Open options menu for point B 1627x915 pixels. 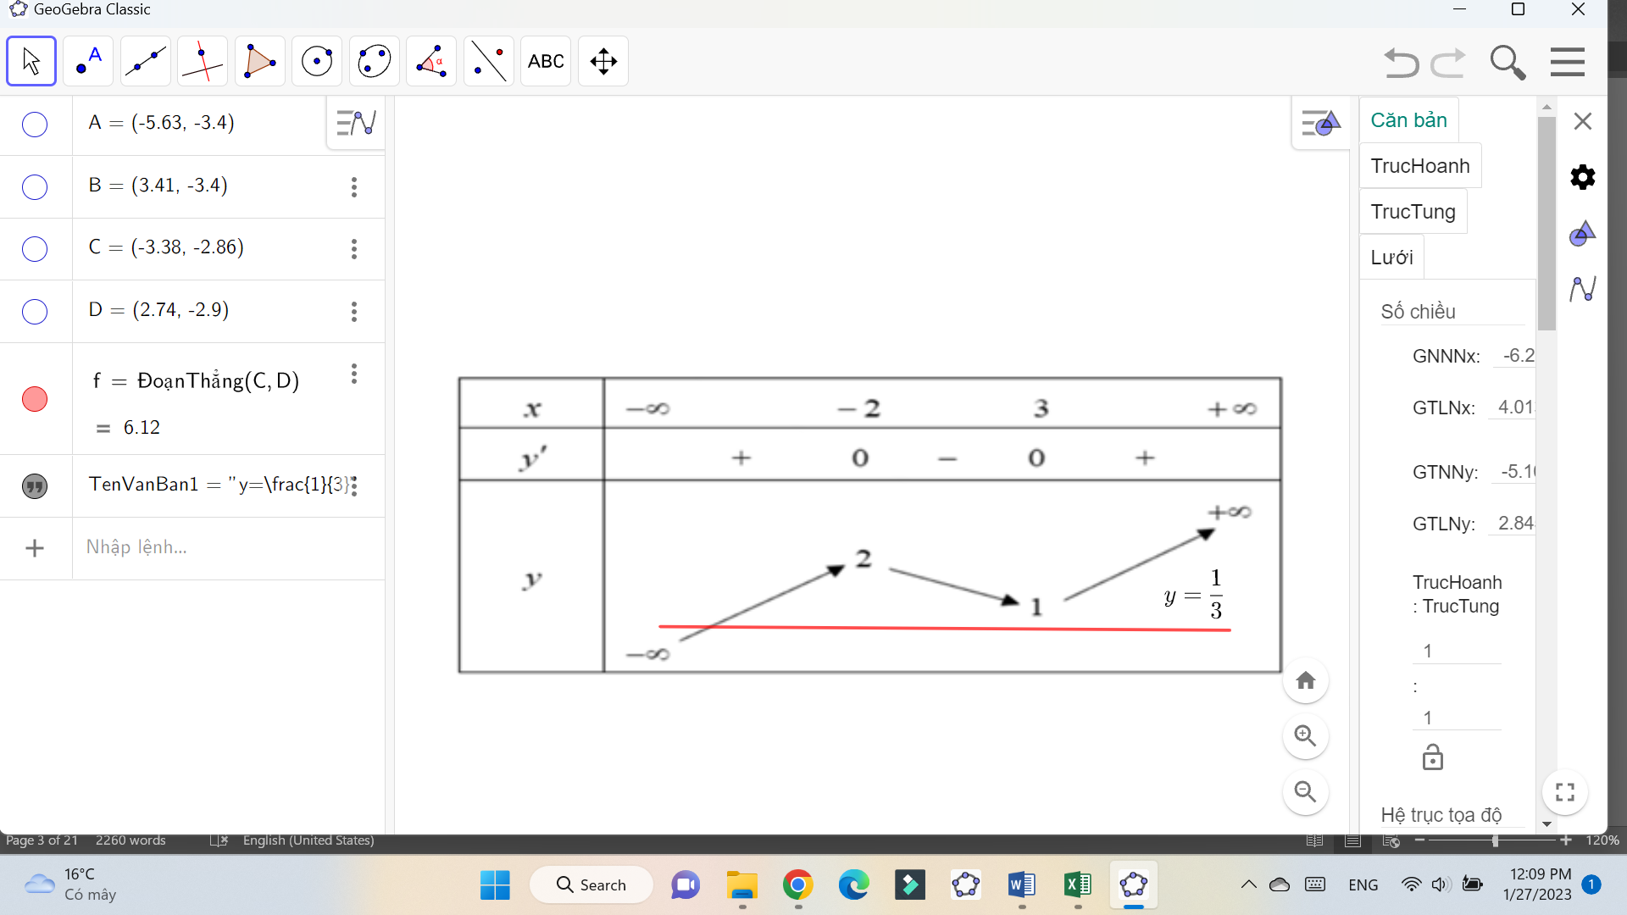354,187
